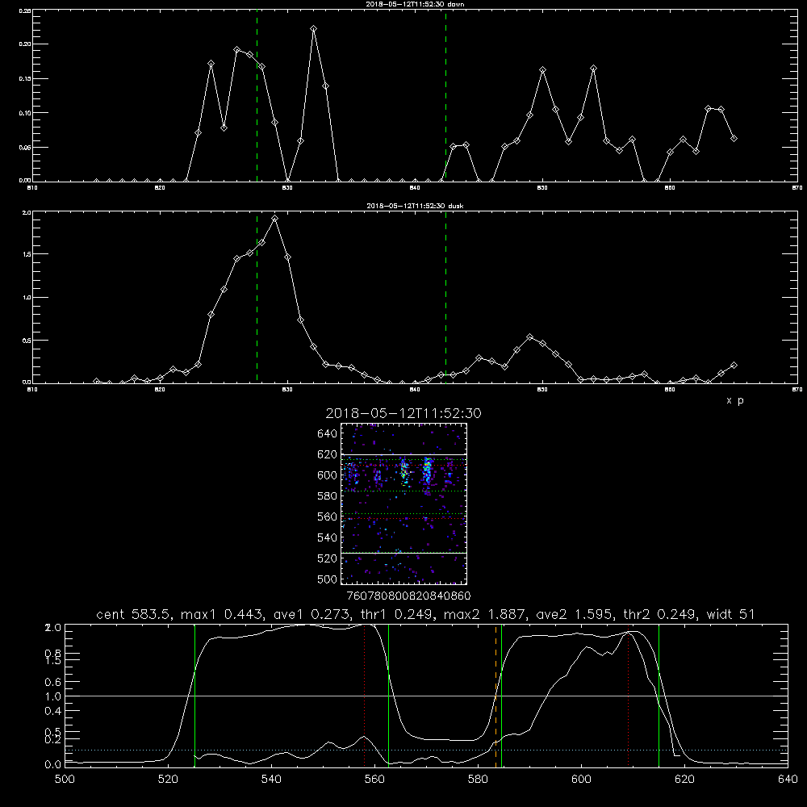
Task: Click the "0.5" y-axis label of the dusk plot
Action: (27, 341)
